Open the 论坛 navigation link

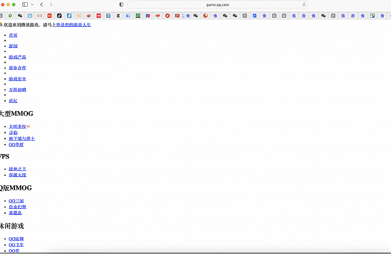13,100
